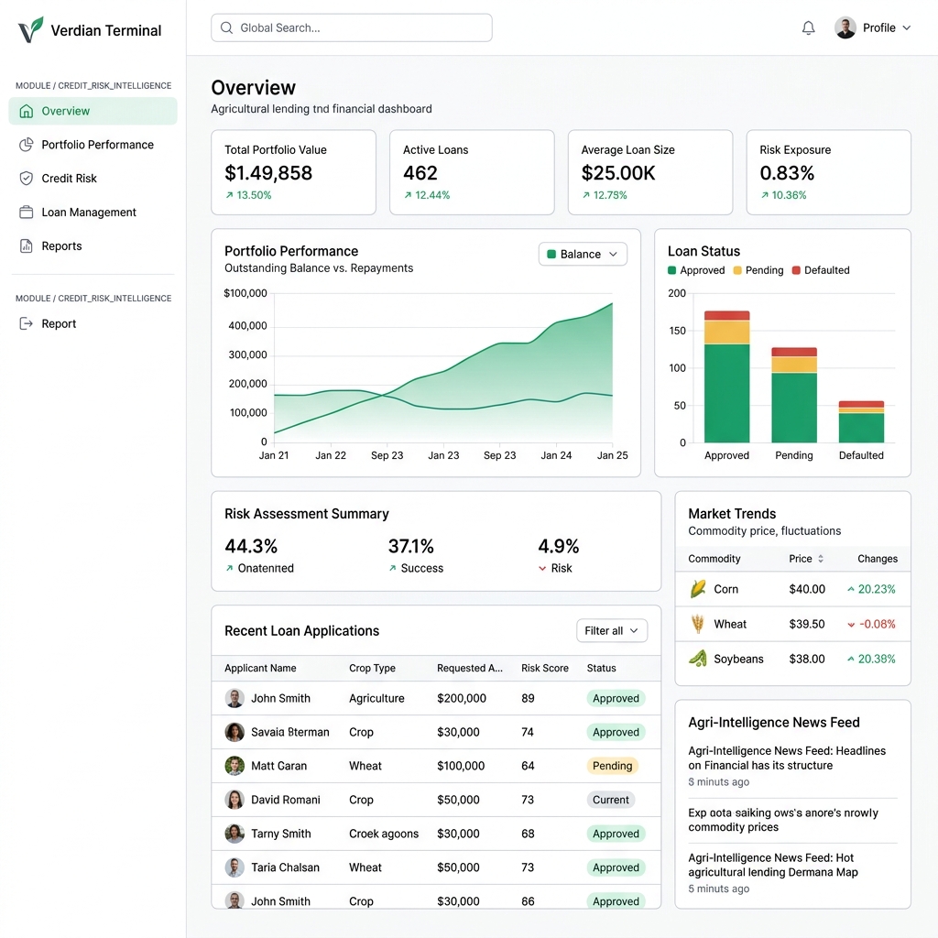The image size is (938, 938).
Task: Open Portfolio Performance in the sidebar
Action: click(x=93, y=145)
